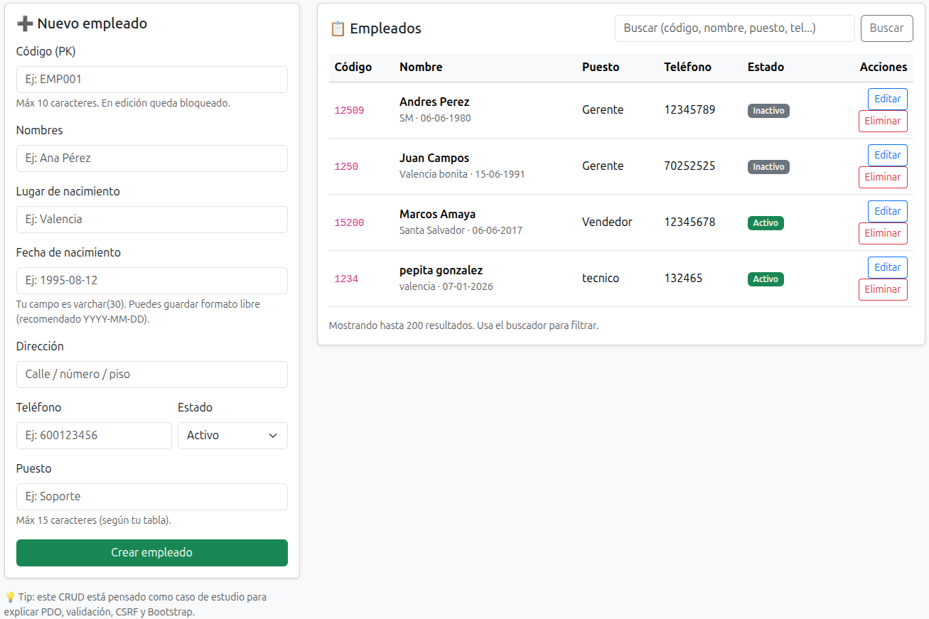Viewport: 929px width, 619px height.
Task: Click the plus icon beside Nuevo empleado
Action: 25,23
